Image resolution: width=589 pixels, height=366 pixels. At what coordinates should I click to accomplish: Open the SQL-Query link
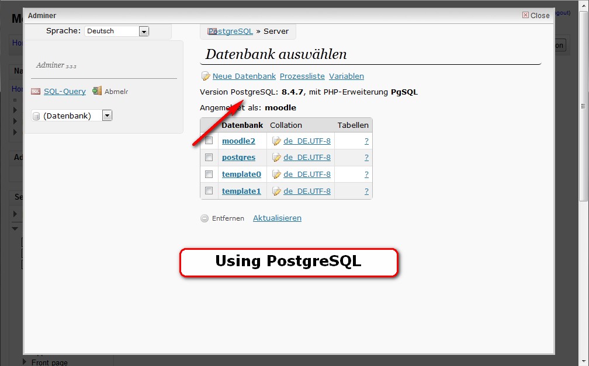pyautogui.click(x=65, y=91)
